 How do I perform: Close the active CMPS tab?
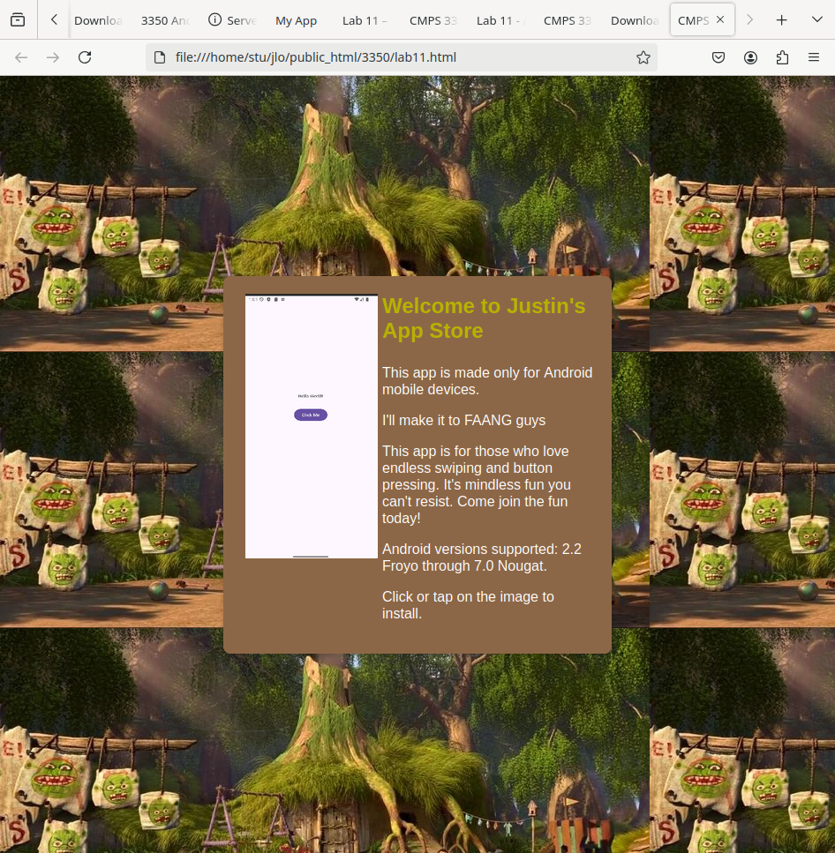pyautogui.click(x=720, y=20)
